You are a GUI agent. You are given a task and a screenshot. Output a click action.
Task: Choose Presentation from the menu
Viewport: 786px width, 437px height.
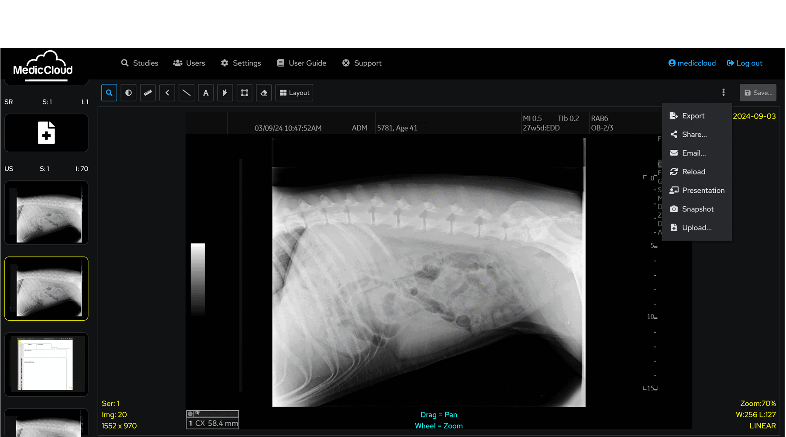click(697, 191)
